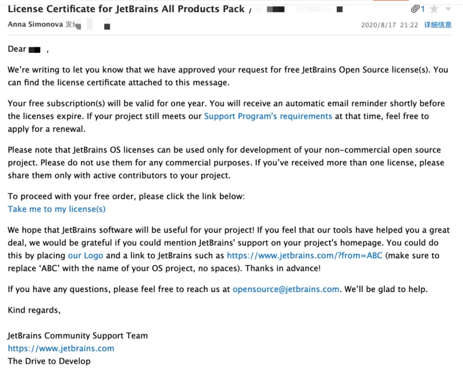The height and width of the screenshot is (385, 463).
Task: Click the paperclip attachment icon
Action: pyautogui.click(x=415, y=9)
